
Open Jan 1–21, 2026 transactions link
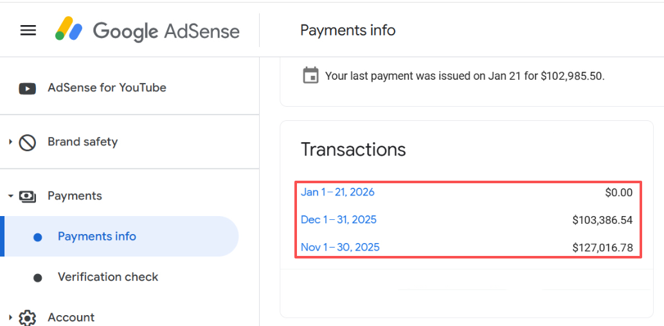[x=337, y=192]
